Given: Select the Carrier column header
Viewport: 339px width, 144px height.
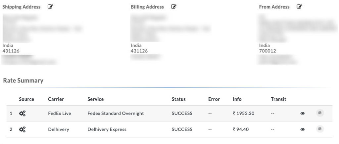Looking at the screenshot, I should tap(56, 99).
